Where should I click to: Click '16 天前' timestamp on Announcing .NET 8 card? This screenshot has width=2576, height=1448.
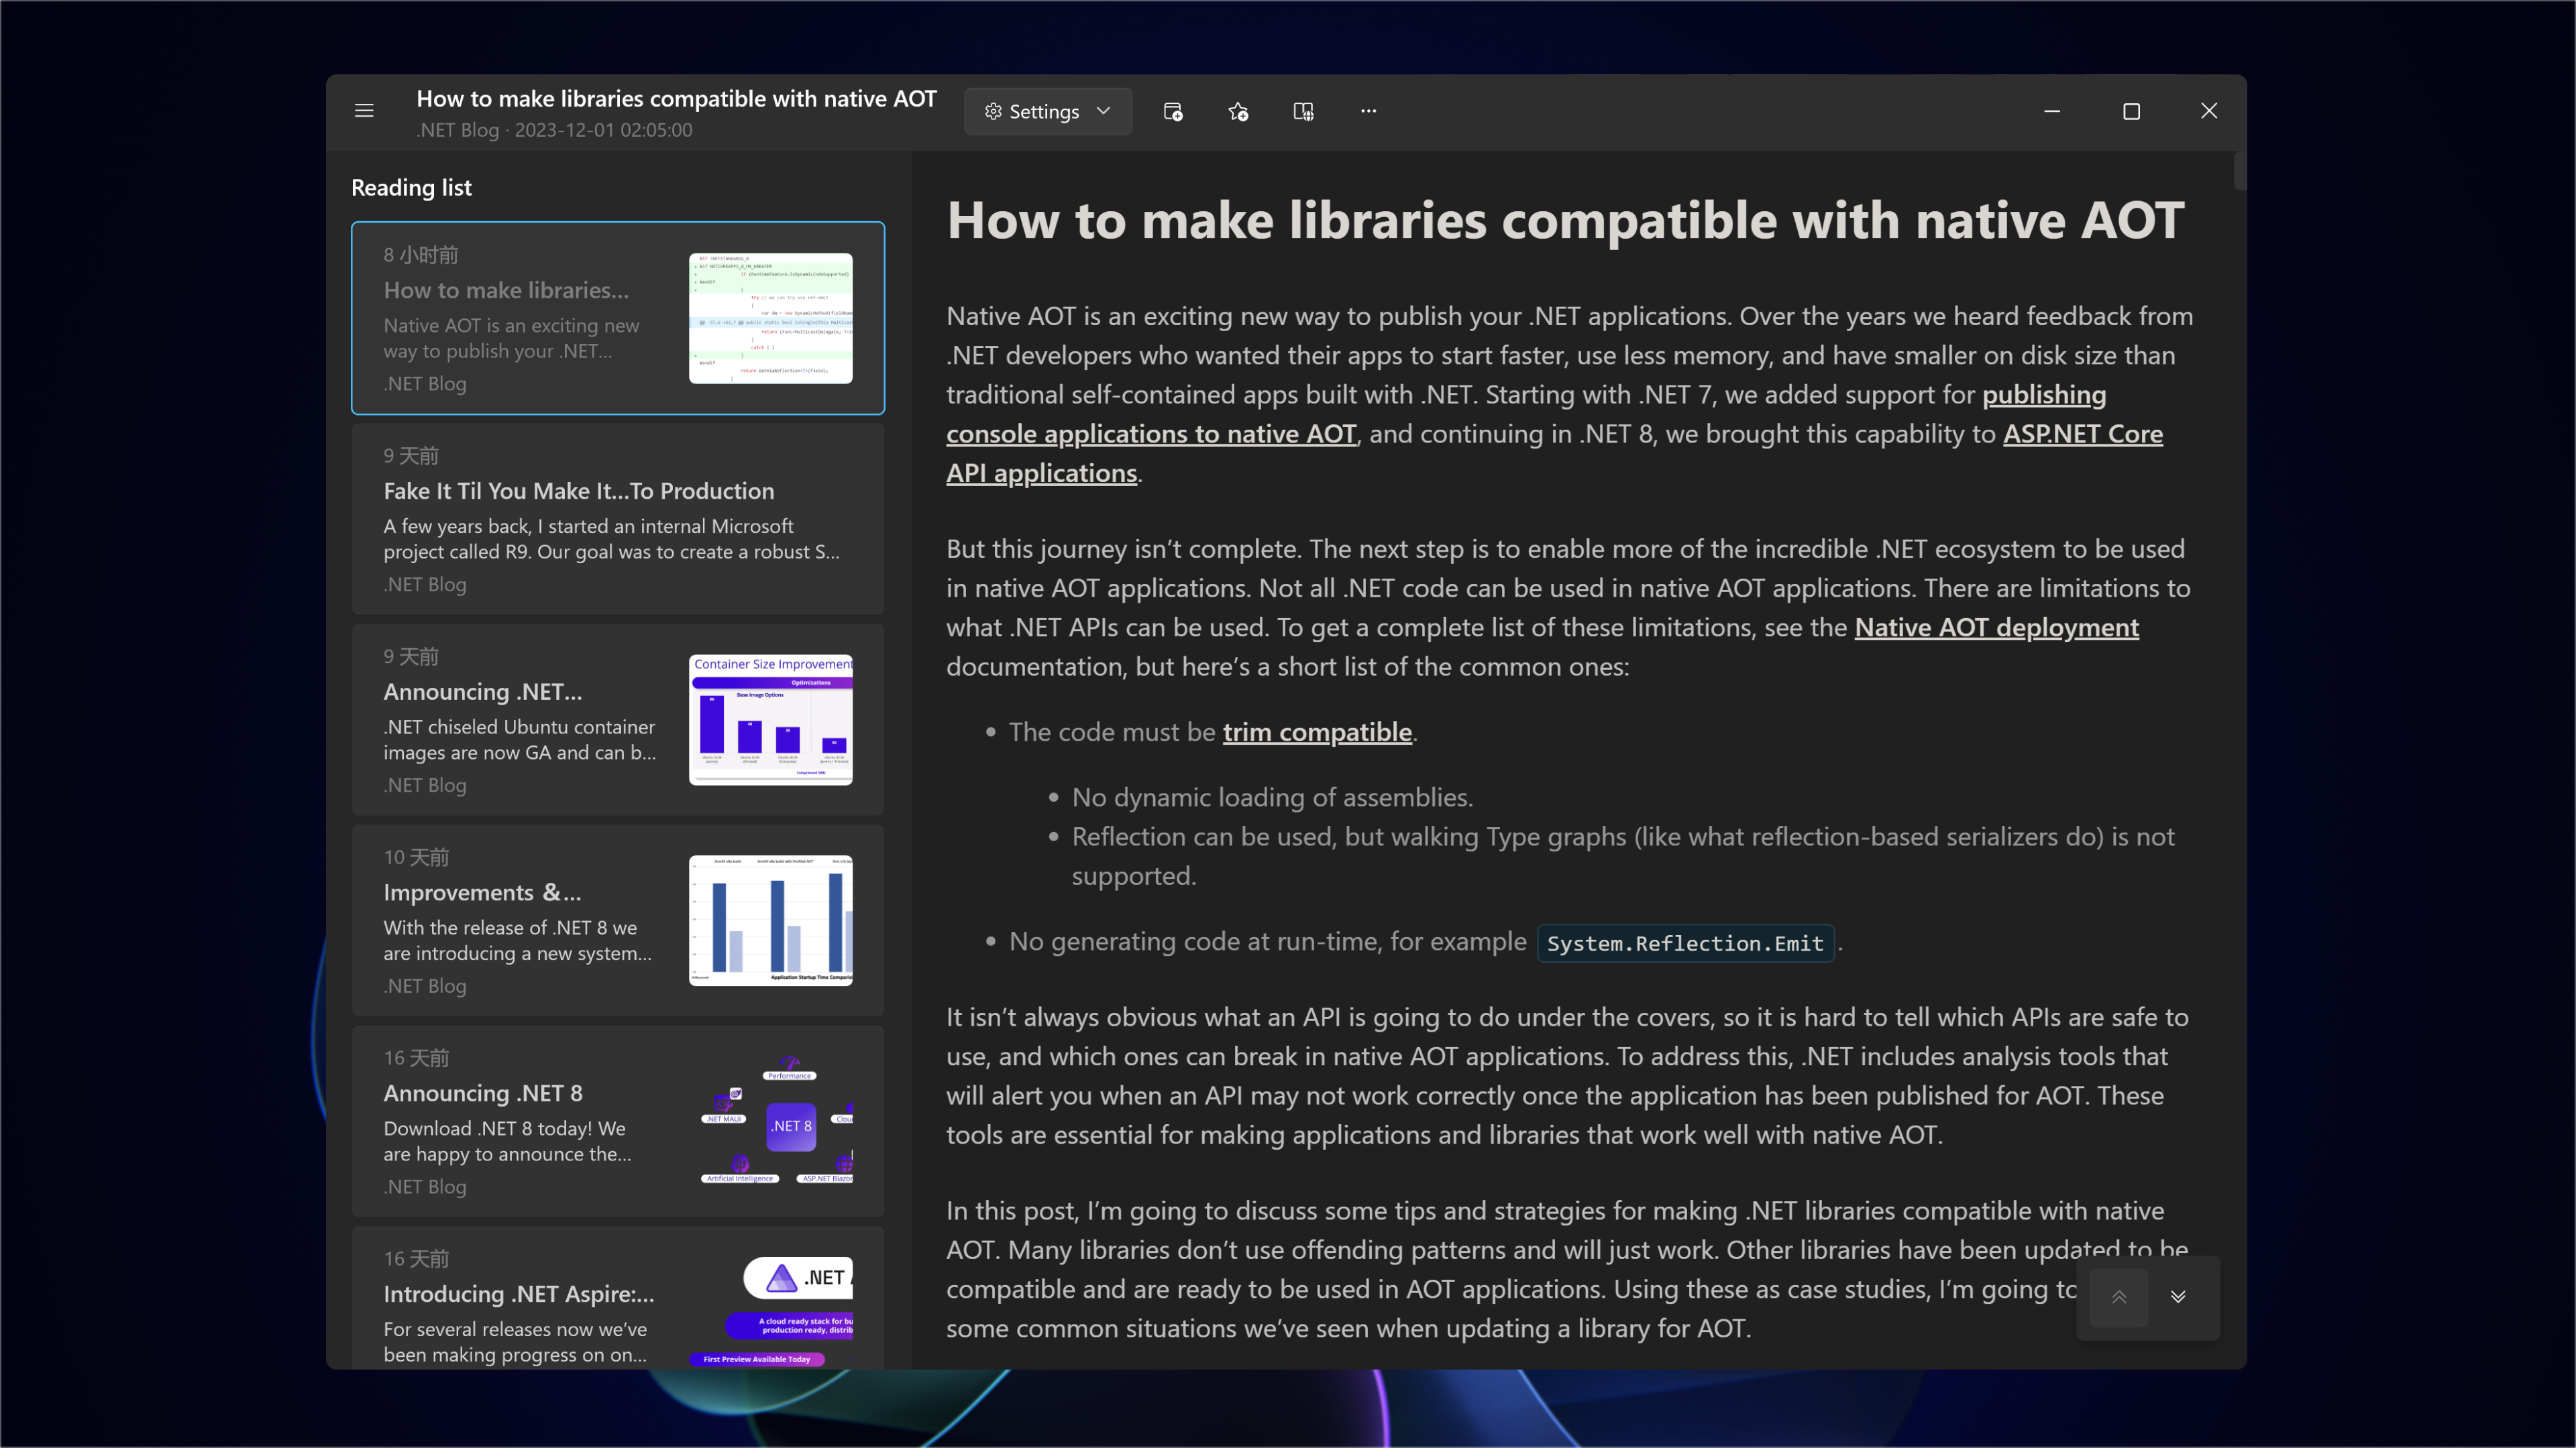tap(416, 1059)
